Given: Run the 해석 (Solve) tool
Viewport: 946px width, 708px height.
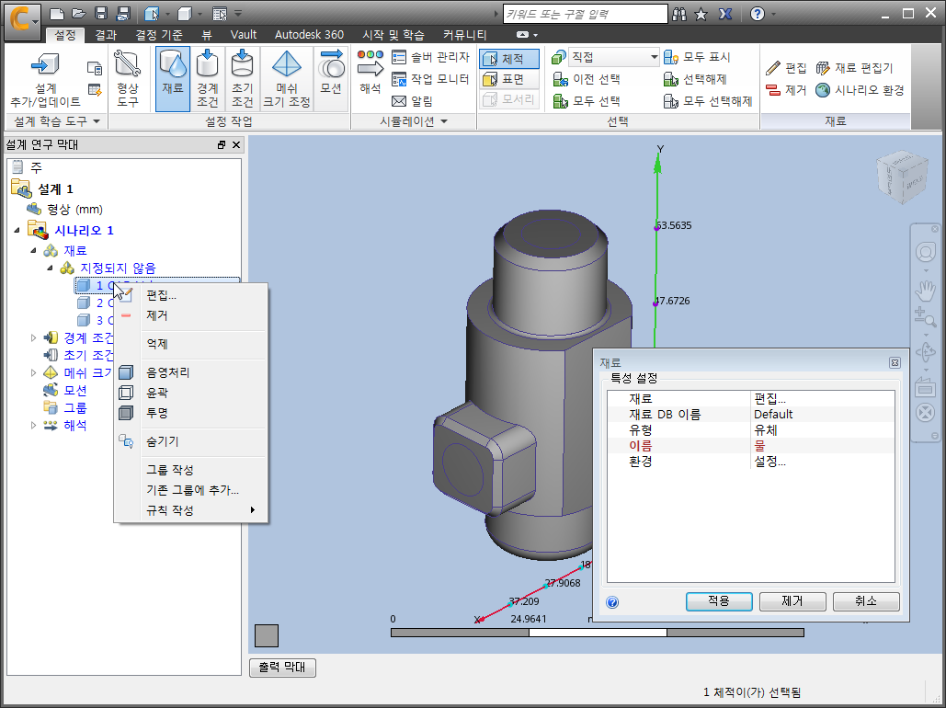Looking at the screenshot, I should tap(370, 73).
